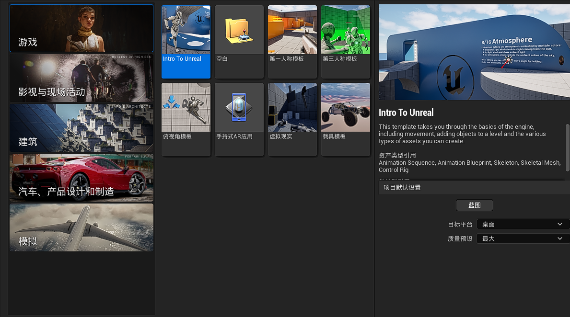Click the Intro To Unreal preview image
The width and height of the screenshot is (570, 317).
(x=474, y=52)
